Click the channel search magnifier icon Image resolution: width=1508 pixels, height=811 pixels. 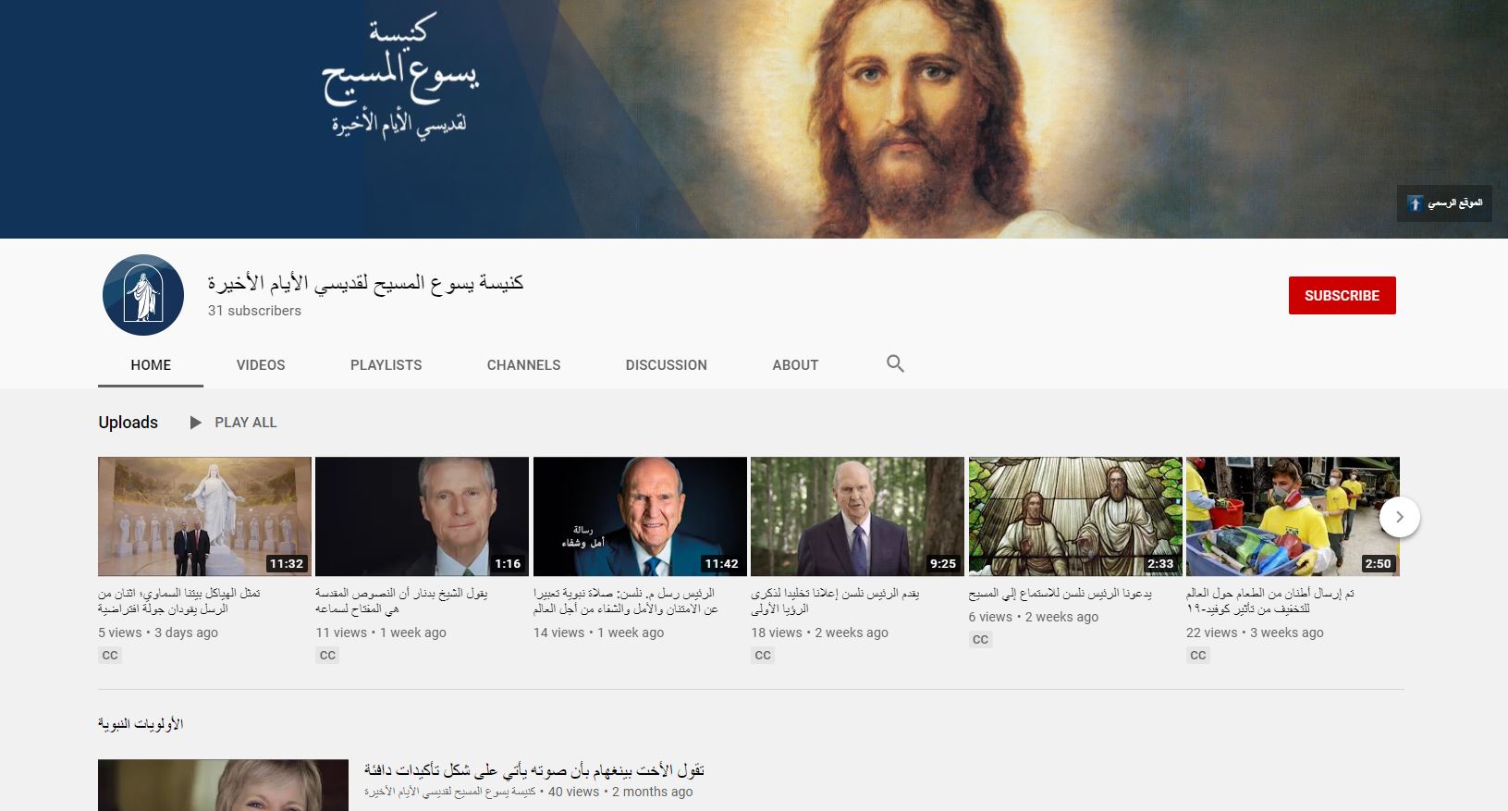(x=895, y=363)
